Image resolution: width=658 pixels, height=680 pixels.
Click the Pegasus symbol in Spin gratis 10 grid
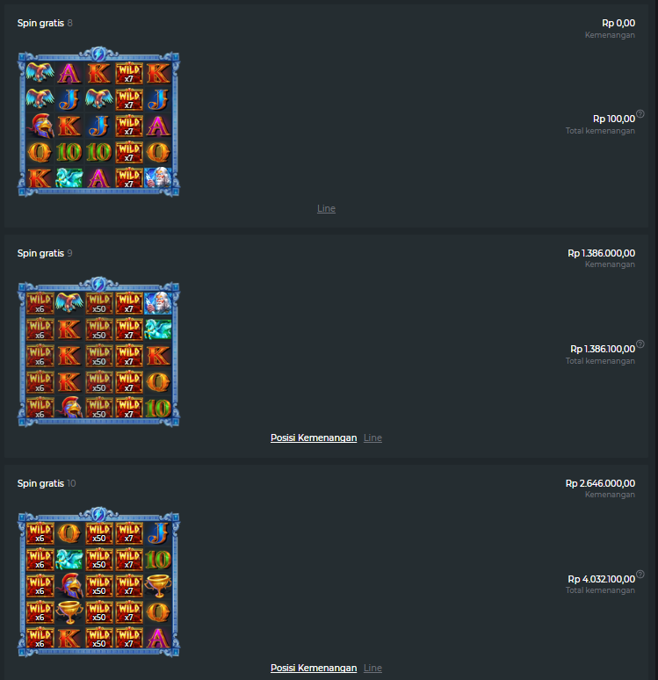point(69,560)
